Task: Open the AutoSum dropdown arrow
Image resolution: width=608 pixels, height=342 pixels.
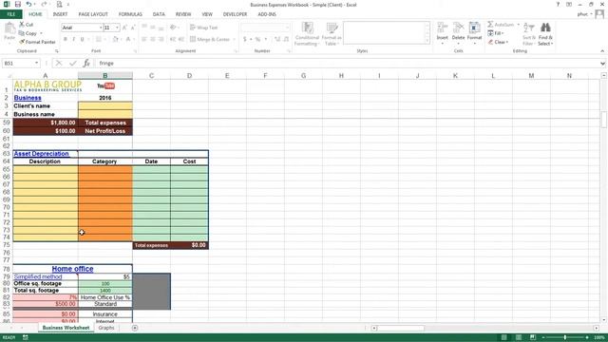Action: pyautogui.click(x=518, y=25)
